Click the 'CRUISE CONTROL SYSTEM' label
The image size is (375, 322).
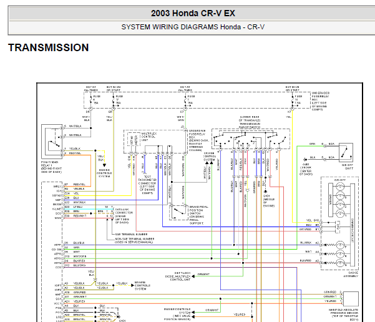tap(210, 157)
